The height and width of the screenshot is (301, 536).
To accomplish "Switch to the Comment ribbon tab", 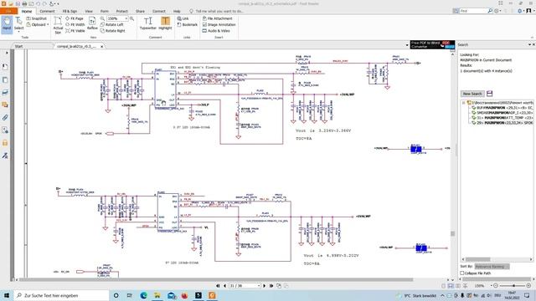I will coord(47,11).
